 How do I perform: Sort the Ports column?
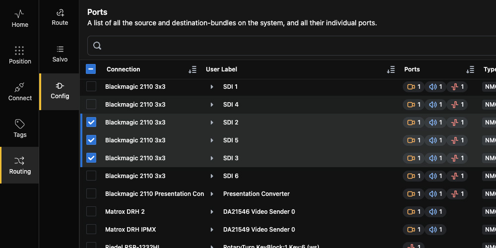click(x=470, y=69)
